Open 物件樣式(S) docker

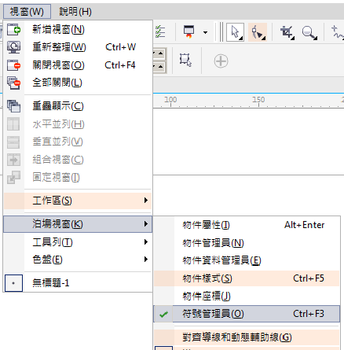pyautogui.click(x=247, y=278)
